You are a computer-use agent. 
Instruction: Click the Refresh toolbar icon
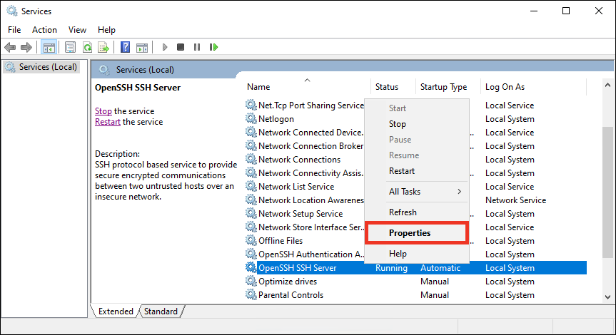(87, 47)
